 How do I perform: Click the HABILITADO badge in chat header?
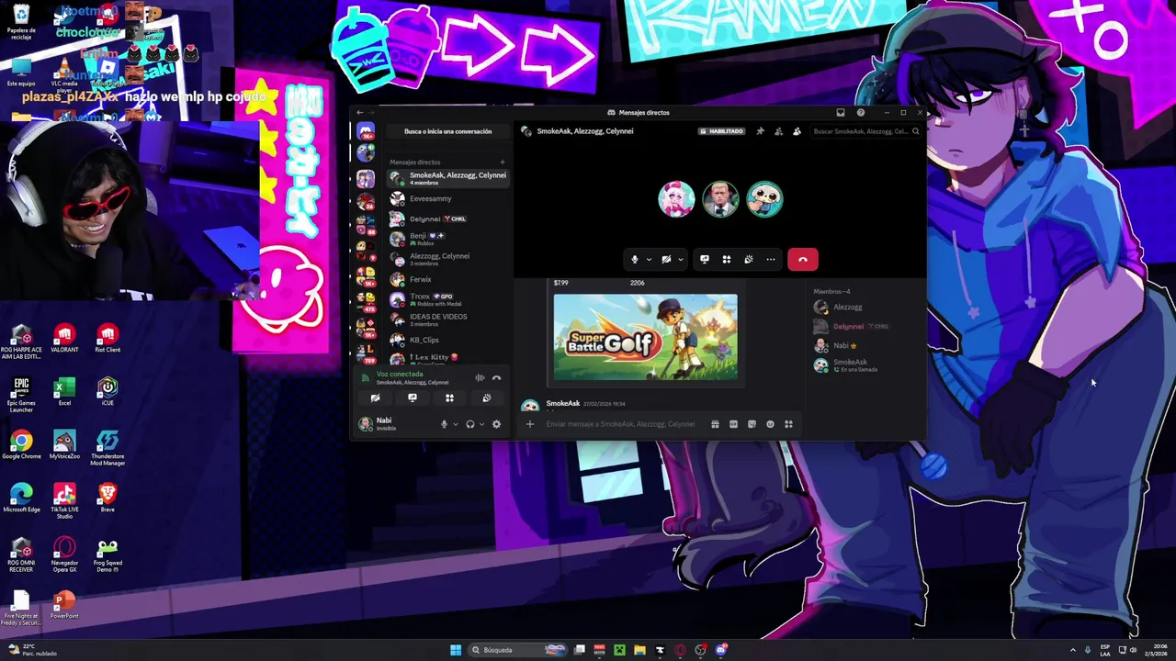point(721,131)
